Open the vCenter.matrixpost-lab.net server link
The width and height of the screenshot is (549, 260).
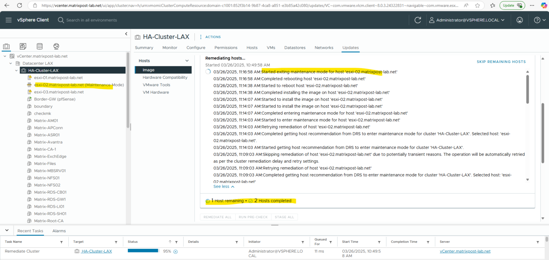465,251
